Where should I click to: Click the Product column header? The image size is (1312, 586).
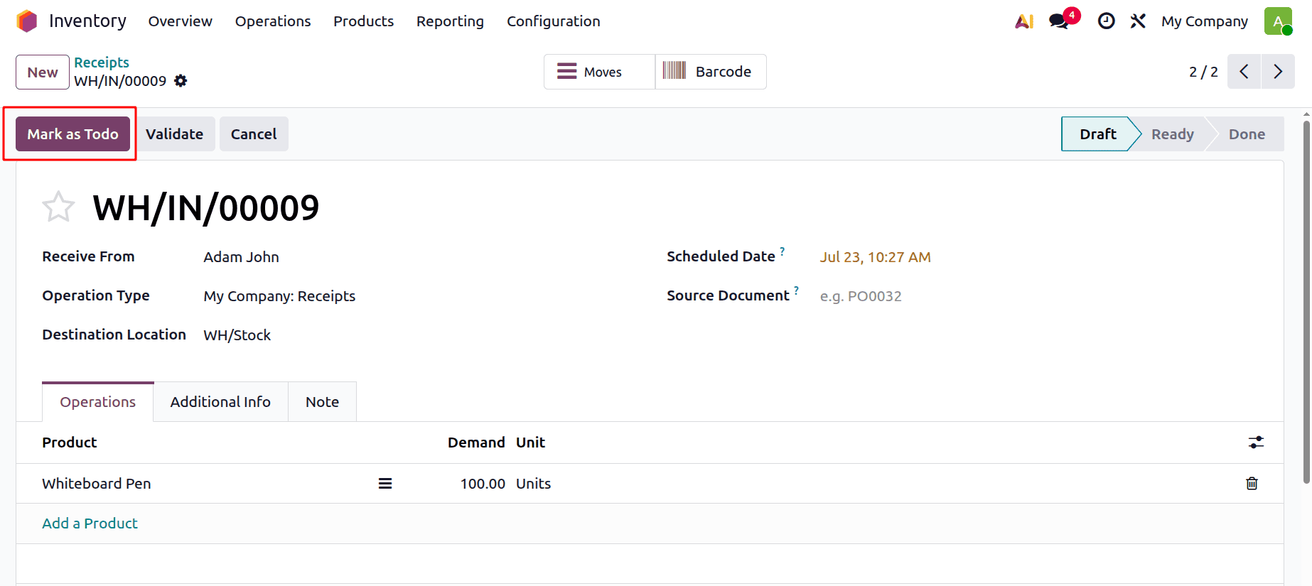(x=70, y=443)
